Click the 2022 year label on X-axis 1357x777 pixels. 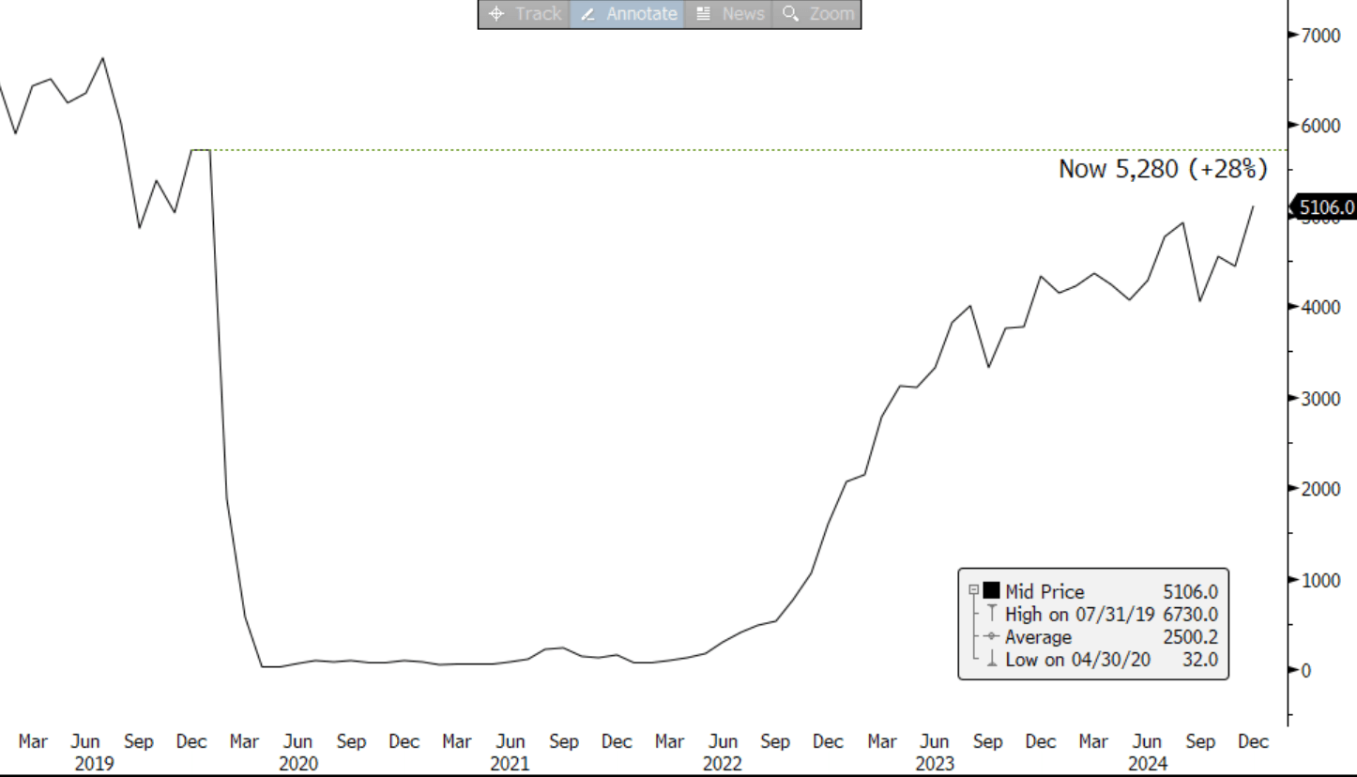click(x=723, y=764)
